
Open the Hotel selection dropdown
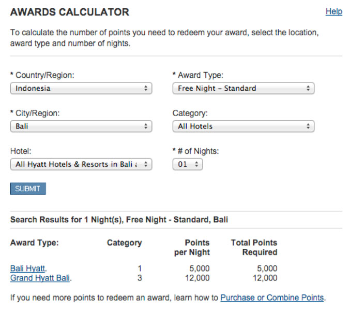coord(81,164)
